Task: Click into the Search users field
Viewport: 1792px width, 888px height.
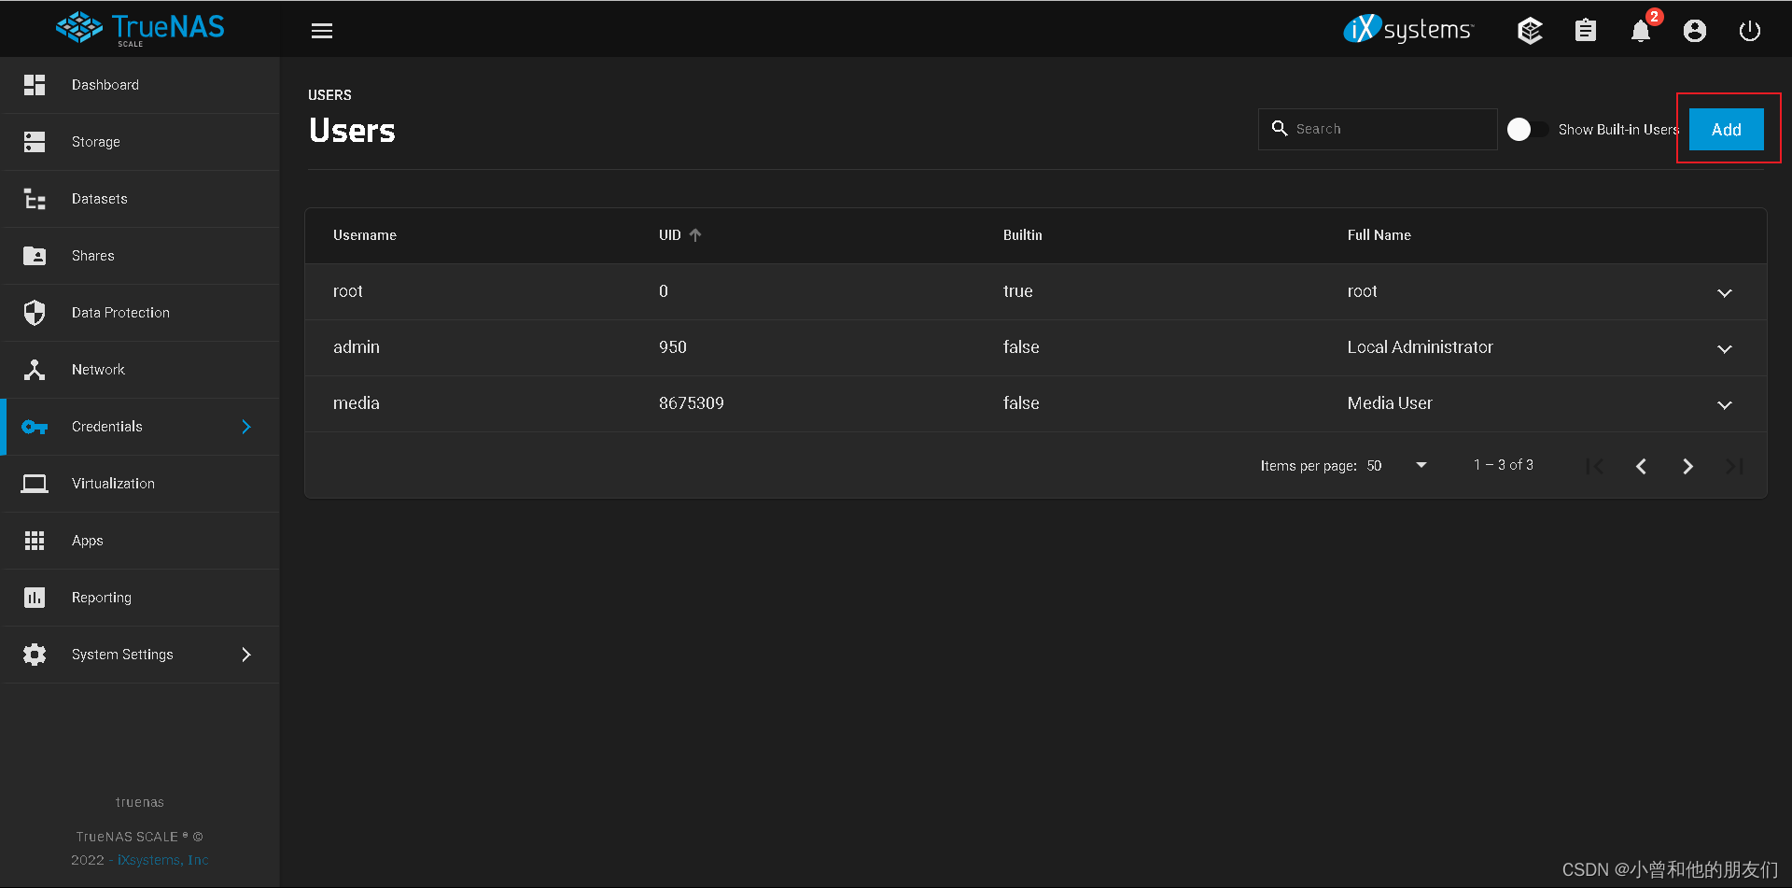Action: [1378, 129]
